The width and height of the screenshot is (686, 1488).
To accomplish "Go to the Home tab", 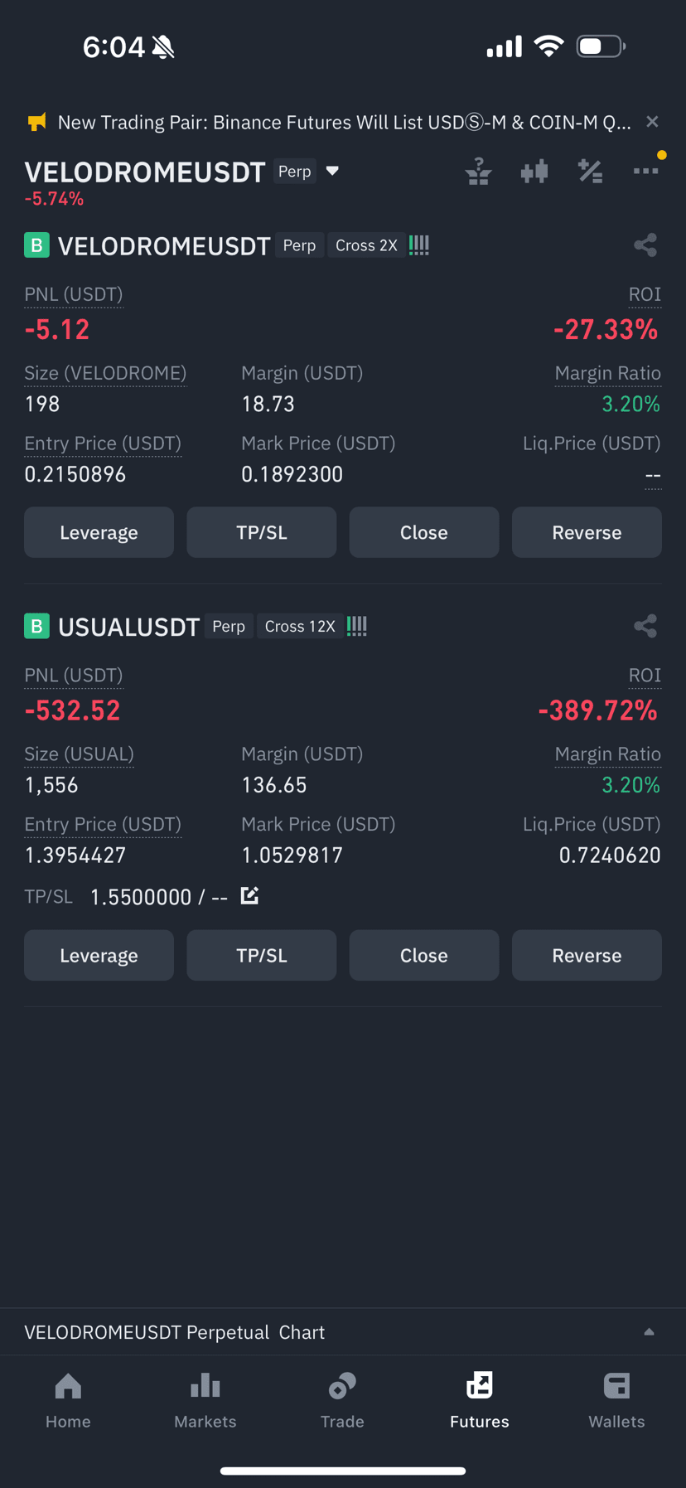I will 68,1400.
